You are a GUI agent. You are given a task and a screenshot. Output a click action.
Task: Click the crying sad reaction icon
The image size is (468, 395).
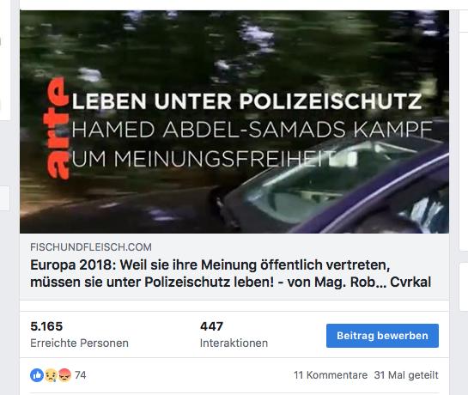pos(51,375)
